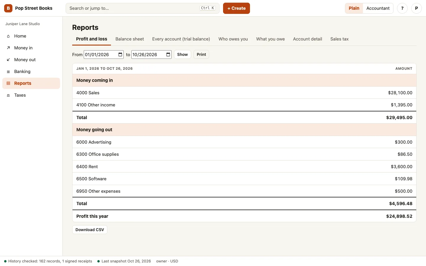
Task: Click the Reports sidebar icon
Action: tap(8, 83)
